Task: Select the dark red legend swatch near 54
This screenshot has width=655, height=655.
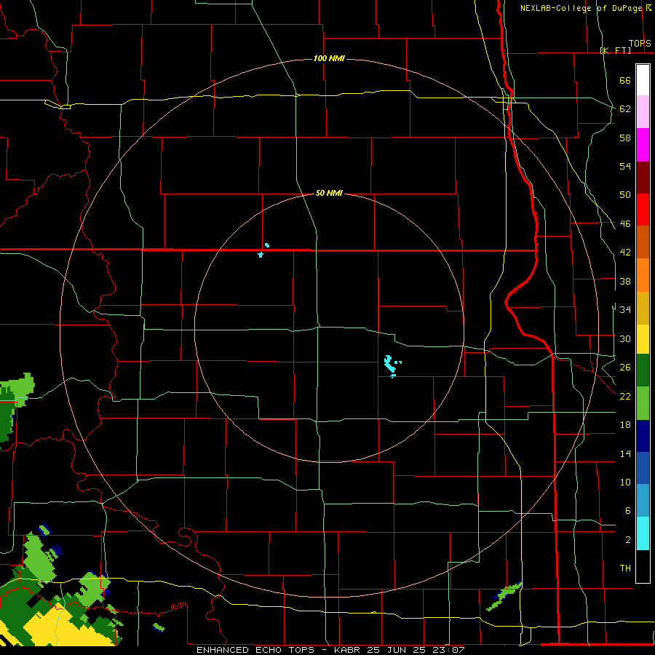Action: tap(643, 177)
